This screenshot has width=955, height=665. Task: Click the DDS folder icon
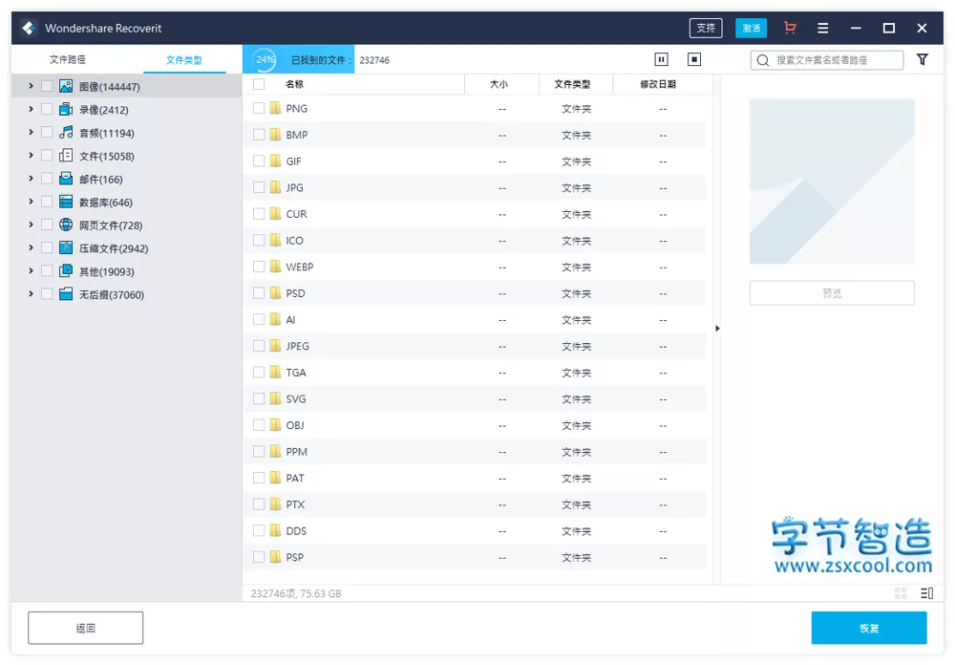(275, 530)
